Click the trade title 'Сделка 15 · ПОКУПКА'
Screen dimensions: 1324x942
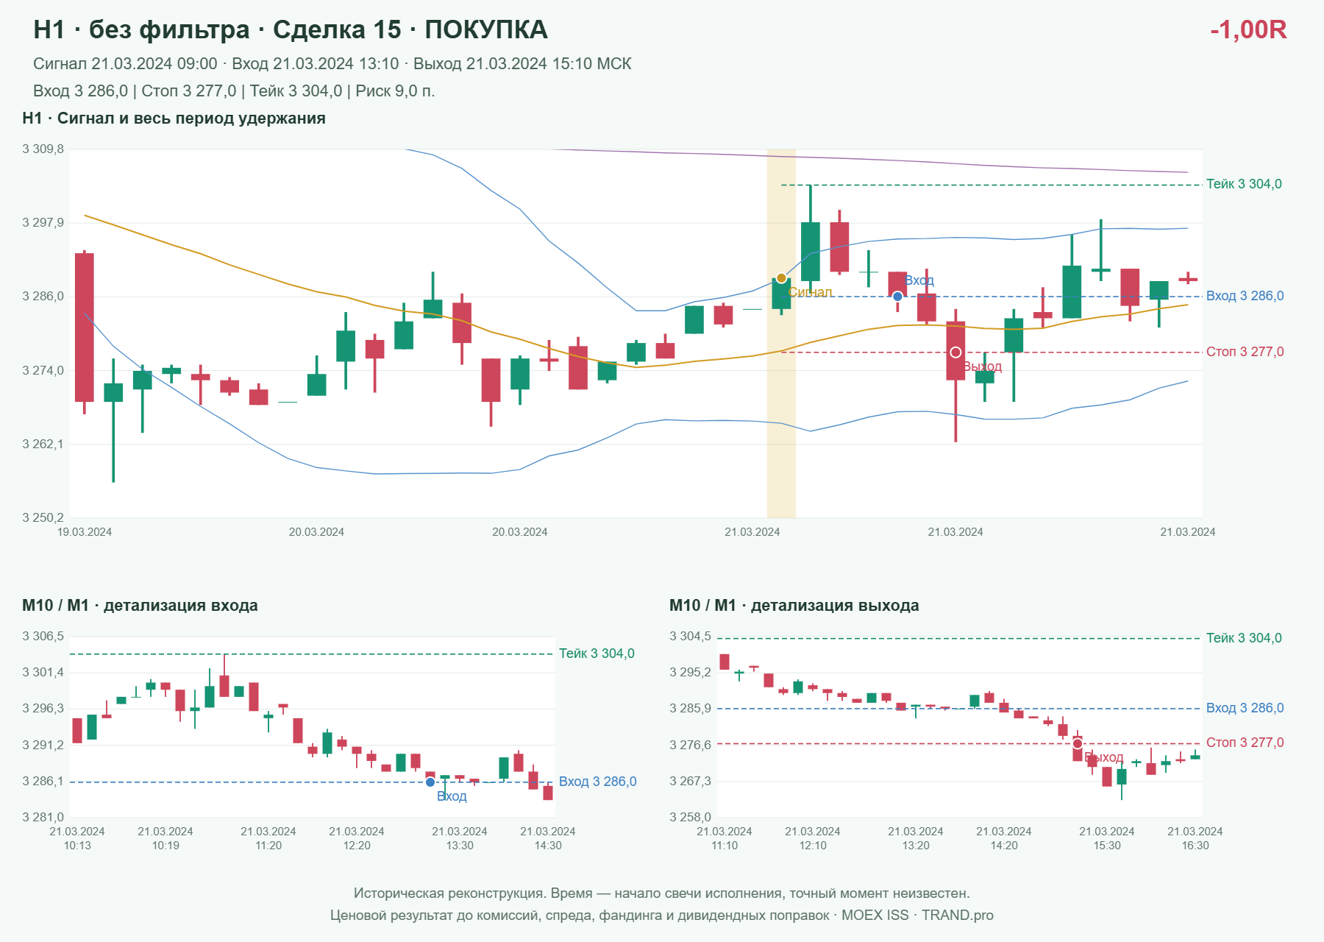(x=410, y=29)
